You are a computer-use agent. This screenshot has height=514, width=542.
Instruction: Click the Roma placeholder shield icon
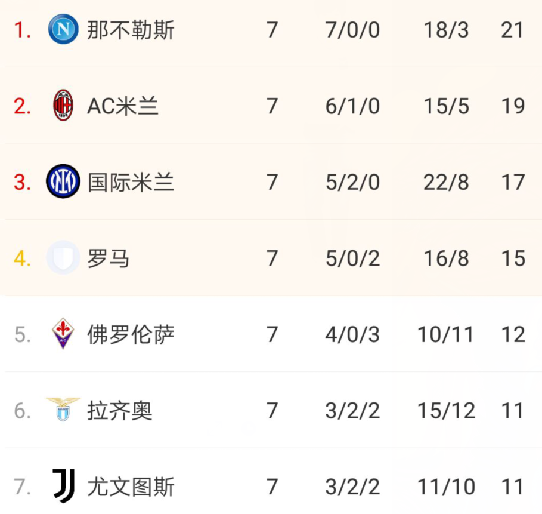click(63, 257)
